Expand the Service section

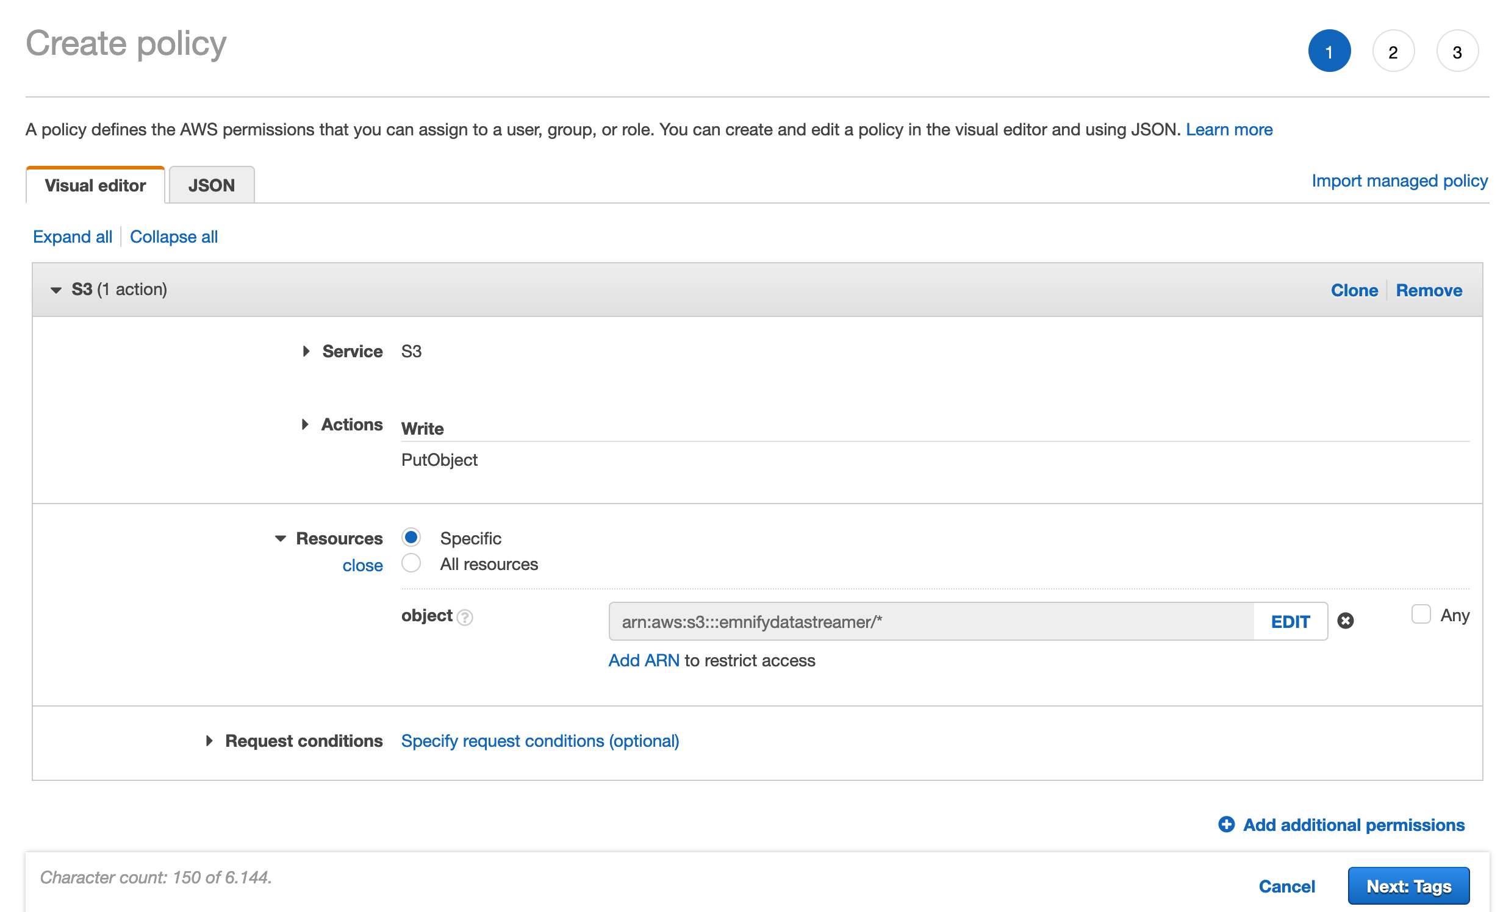tap(305, 351)
